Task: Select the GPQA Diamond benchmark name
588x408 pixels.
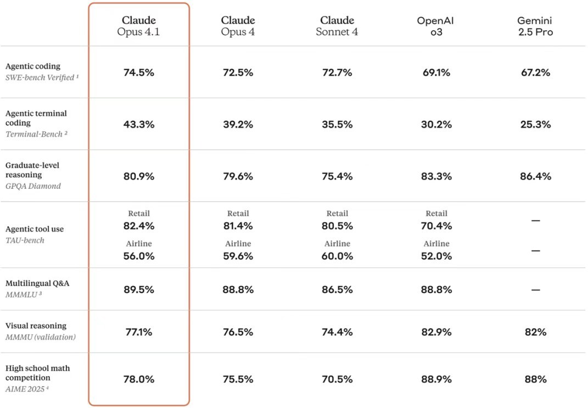Action: pyautogui.click(x=33, y=186)
